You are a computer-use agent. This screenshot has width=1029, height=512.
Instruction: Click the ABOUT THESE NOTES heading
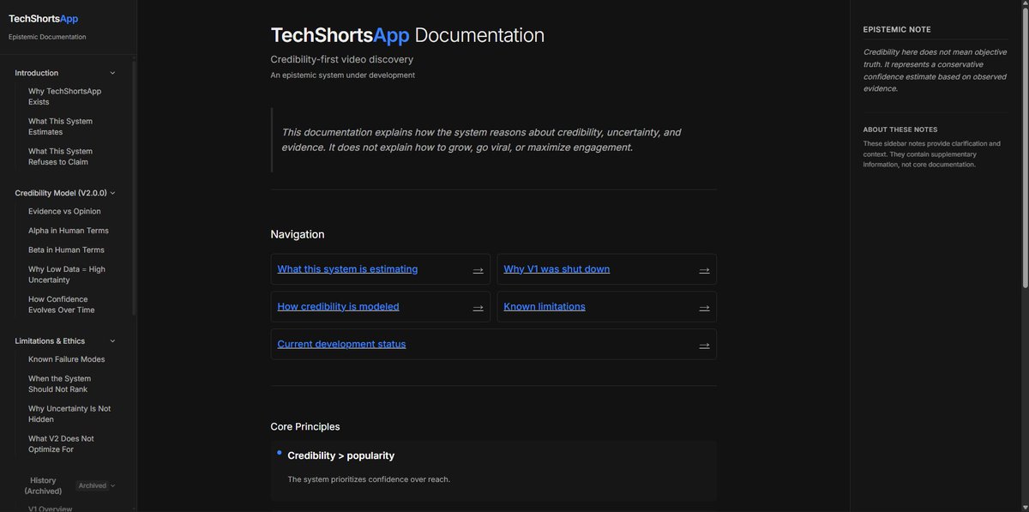pyautogui.click(x=900, y=130)
